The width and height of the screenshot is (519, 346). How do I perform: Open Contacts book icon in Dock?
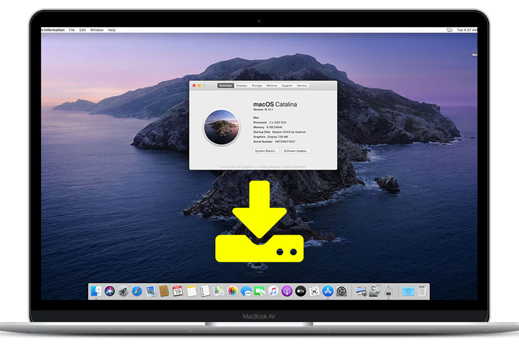[164, 291]
